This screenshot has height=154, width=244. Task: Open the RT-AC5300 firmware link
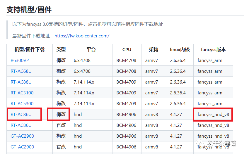point(22,103)
